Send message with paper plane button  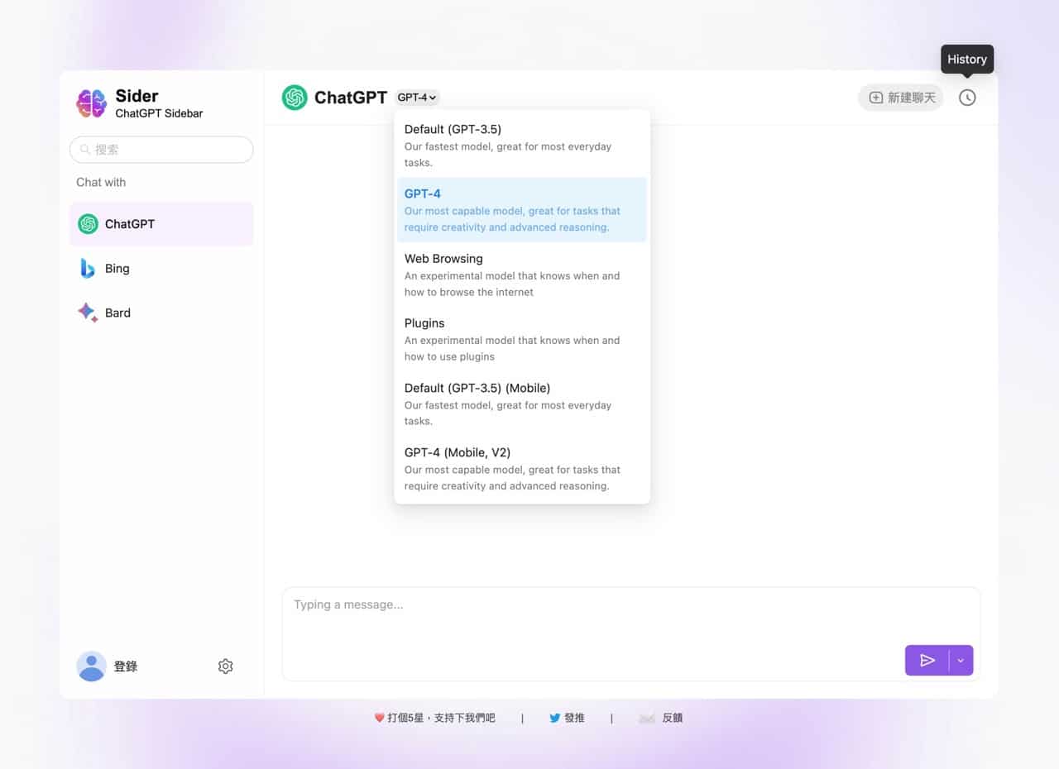click(927, 661)
